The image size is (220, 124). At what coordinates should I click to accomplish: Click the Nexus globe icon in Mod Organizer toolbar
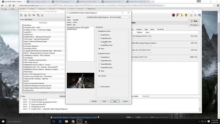pyautogui.click(x=25, y=15)
